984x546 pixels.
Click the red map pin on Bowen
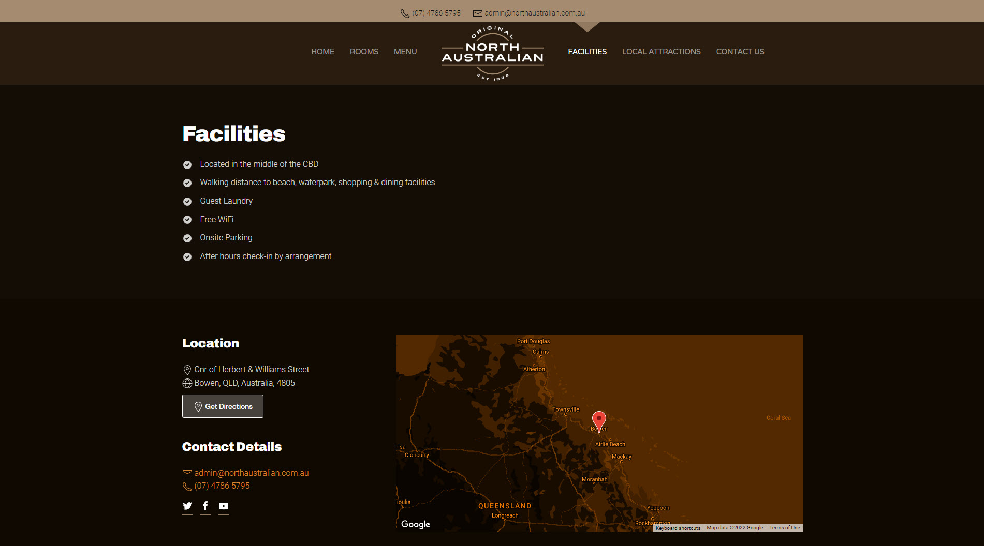coord(599,421)
